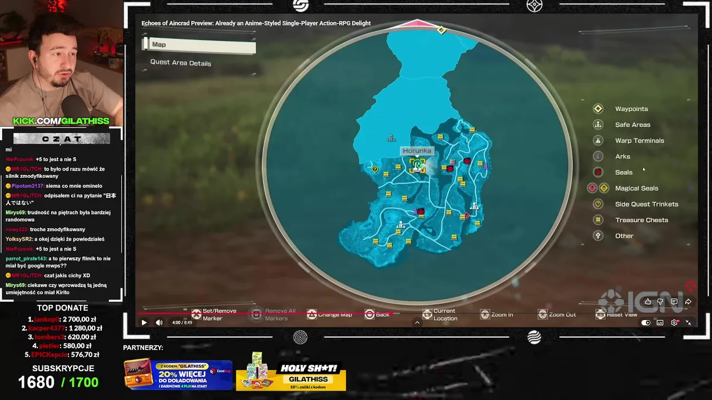The width and height of the screenshot is (712, 400).
Task: Dislike the video with thumbs down
Action: click(661, 302)
